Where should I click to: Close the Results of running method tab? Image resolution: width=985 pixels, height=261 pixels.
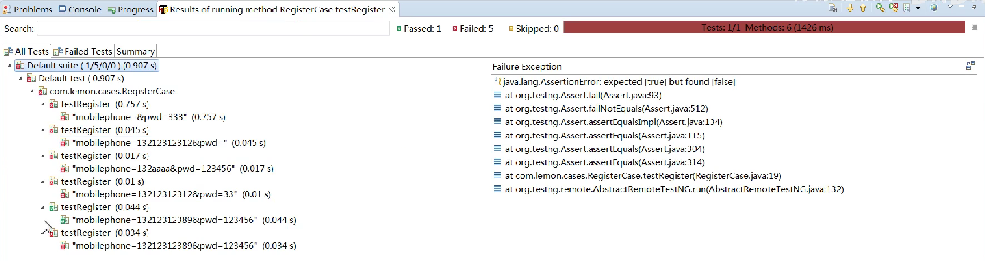point(392,9)
